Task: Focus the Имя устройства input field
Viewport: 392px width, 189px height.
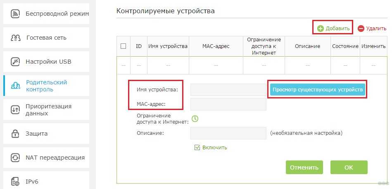Action: click(228, 90)
